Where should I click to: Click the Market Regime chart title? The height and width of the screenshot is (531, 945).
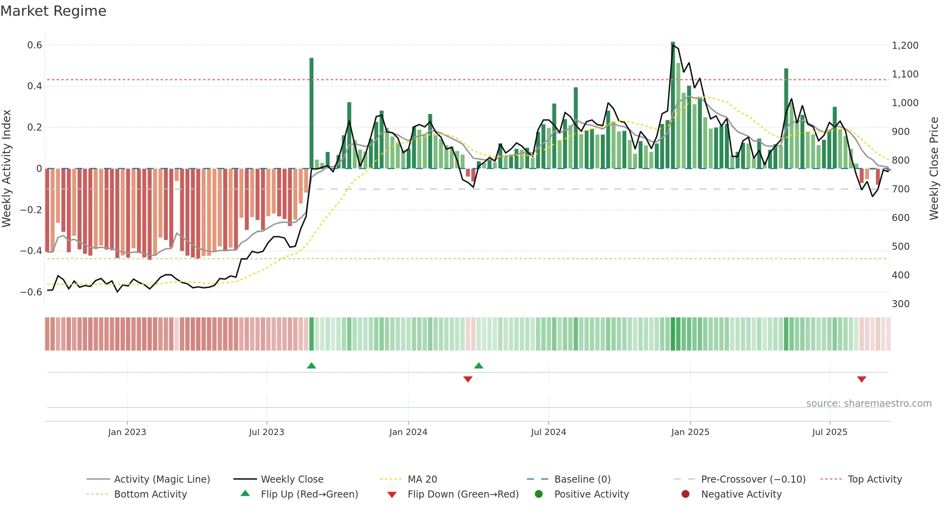(x=53, y=11)
